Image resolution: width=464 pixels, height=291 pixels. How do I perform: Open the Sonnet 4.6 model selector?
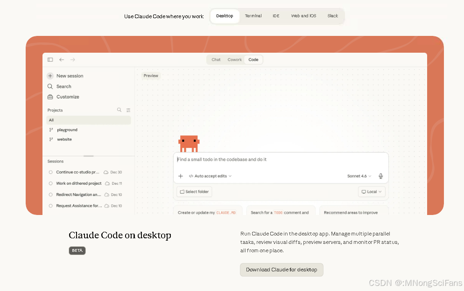point(359,176)
